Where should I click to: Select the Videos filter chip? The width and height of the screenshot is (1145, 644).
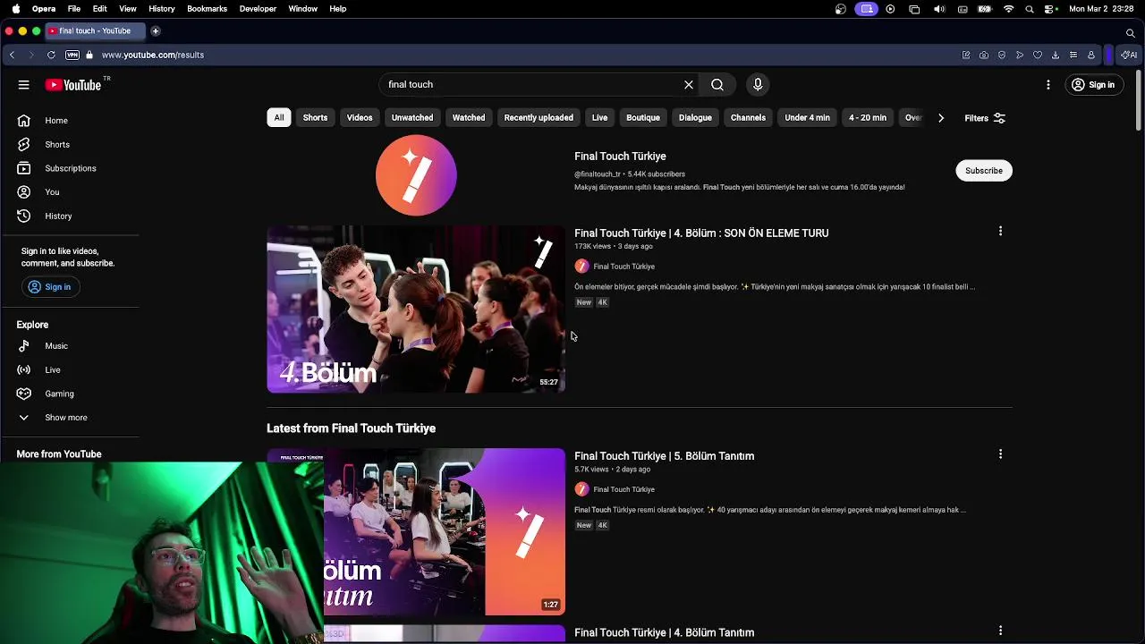[360, 118]
